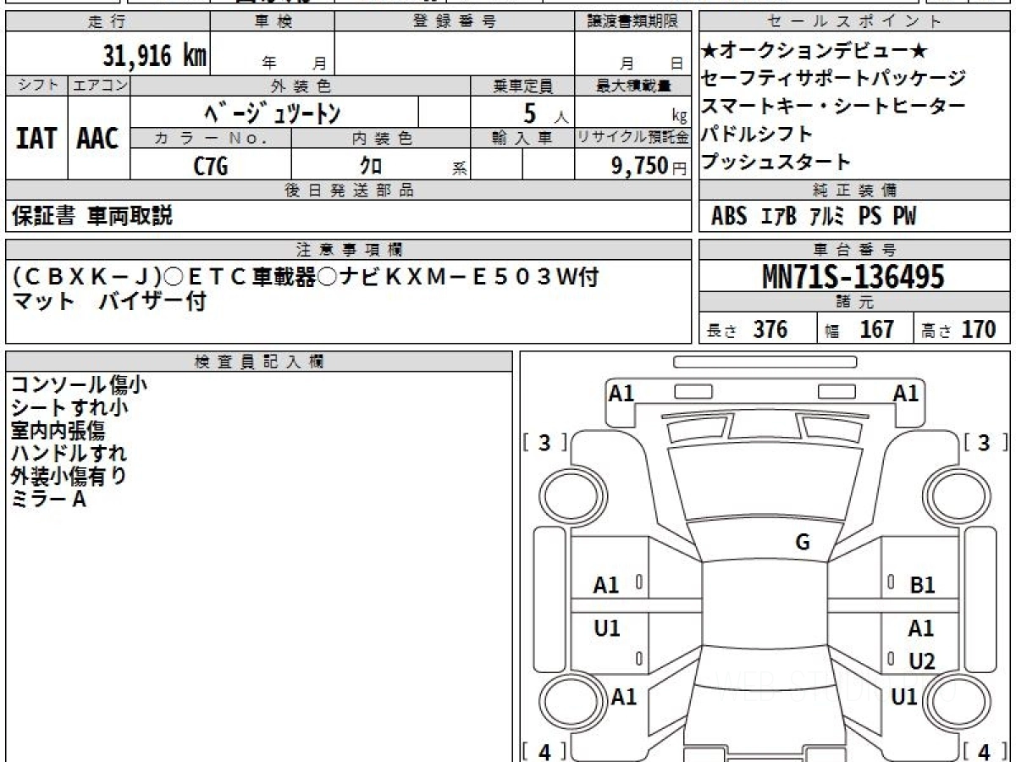Click the 車台番号 header
Screen dimensions: 1016x762
[855, 250]
